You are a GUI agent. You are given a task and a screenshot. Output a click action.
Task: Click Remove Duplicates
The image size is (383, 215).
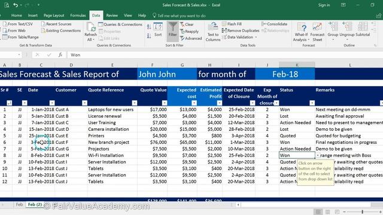pos(241,30)
